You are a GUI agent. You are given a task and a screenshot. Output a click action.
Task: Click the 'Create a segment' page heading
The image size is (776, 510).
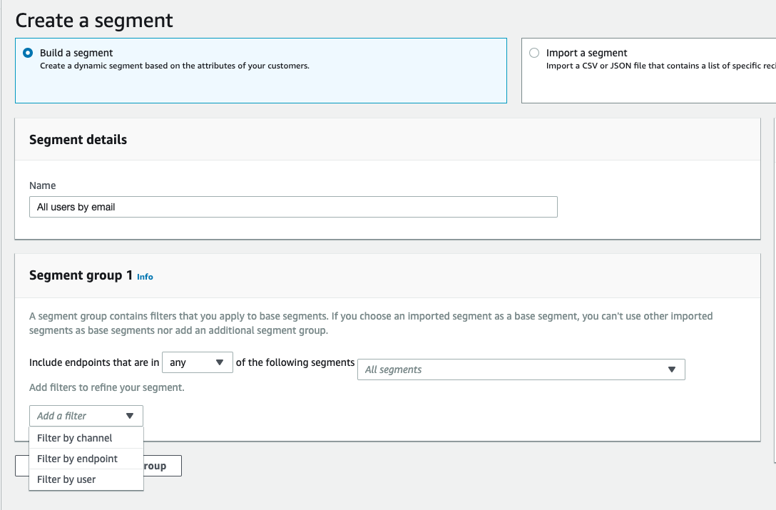(94, 21)
